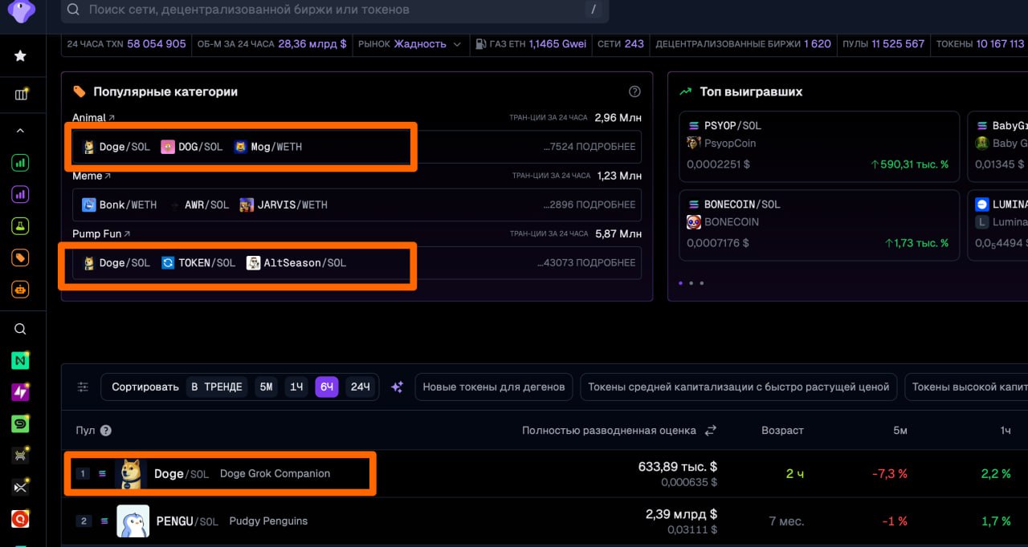Open the PENGU/SOL Pudgy Penguins pool row
The height and width of the screenshot is (547, 1028).
click(545, 521)
